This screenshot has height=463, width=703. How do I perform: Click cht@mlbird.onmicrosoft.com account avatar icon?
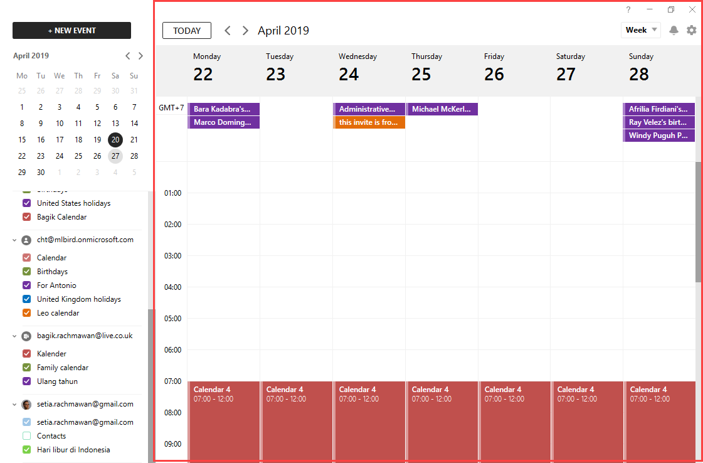(26, 240)
